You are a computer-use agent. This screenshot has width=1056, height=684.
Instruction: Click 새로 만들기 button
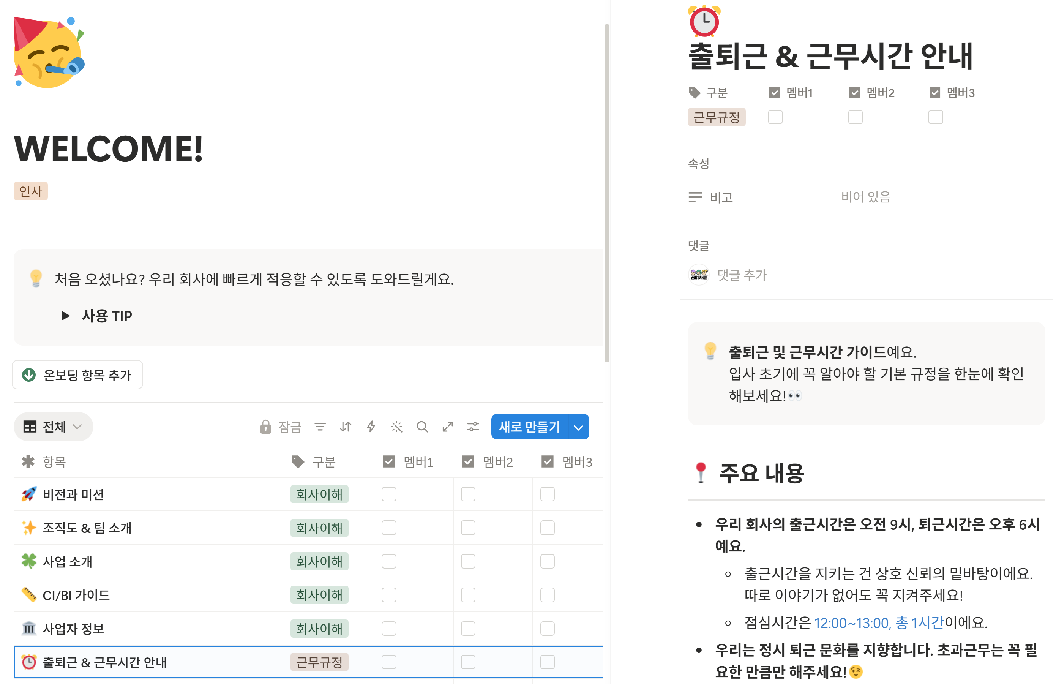[529, 427]
